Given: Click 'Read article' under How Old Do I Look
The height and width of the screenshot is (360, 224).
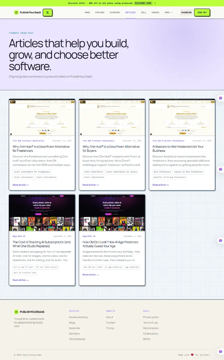Looking at the screenshot, I should pos(90,275).
